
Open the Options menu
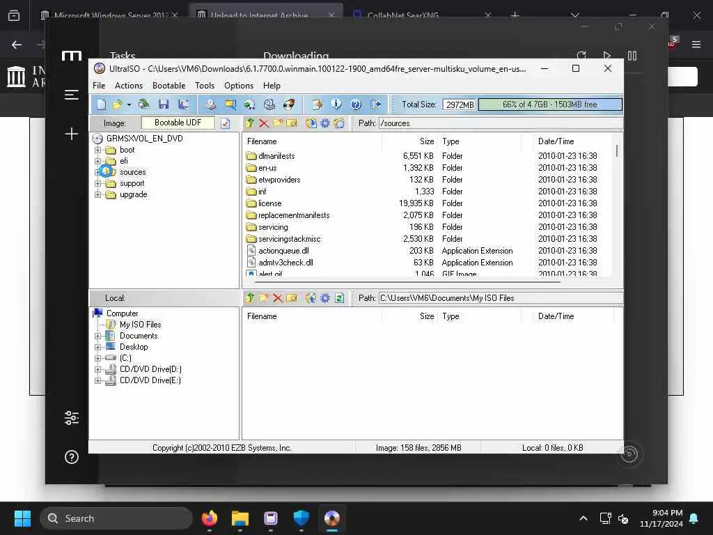[239, 86]
